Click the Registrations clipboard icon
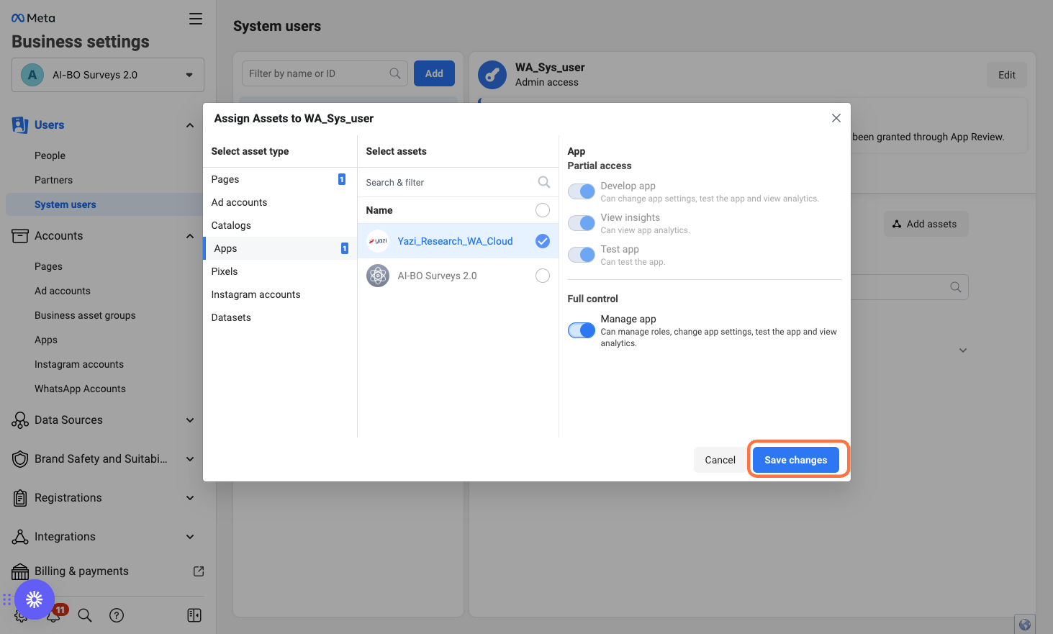 (x=20, y=498)
